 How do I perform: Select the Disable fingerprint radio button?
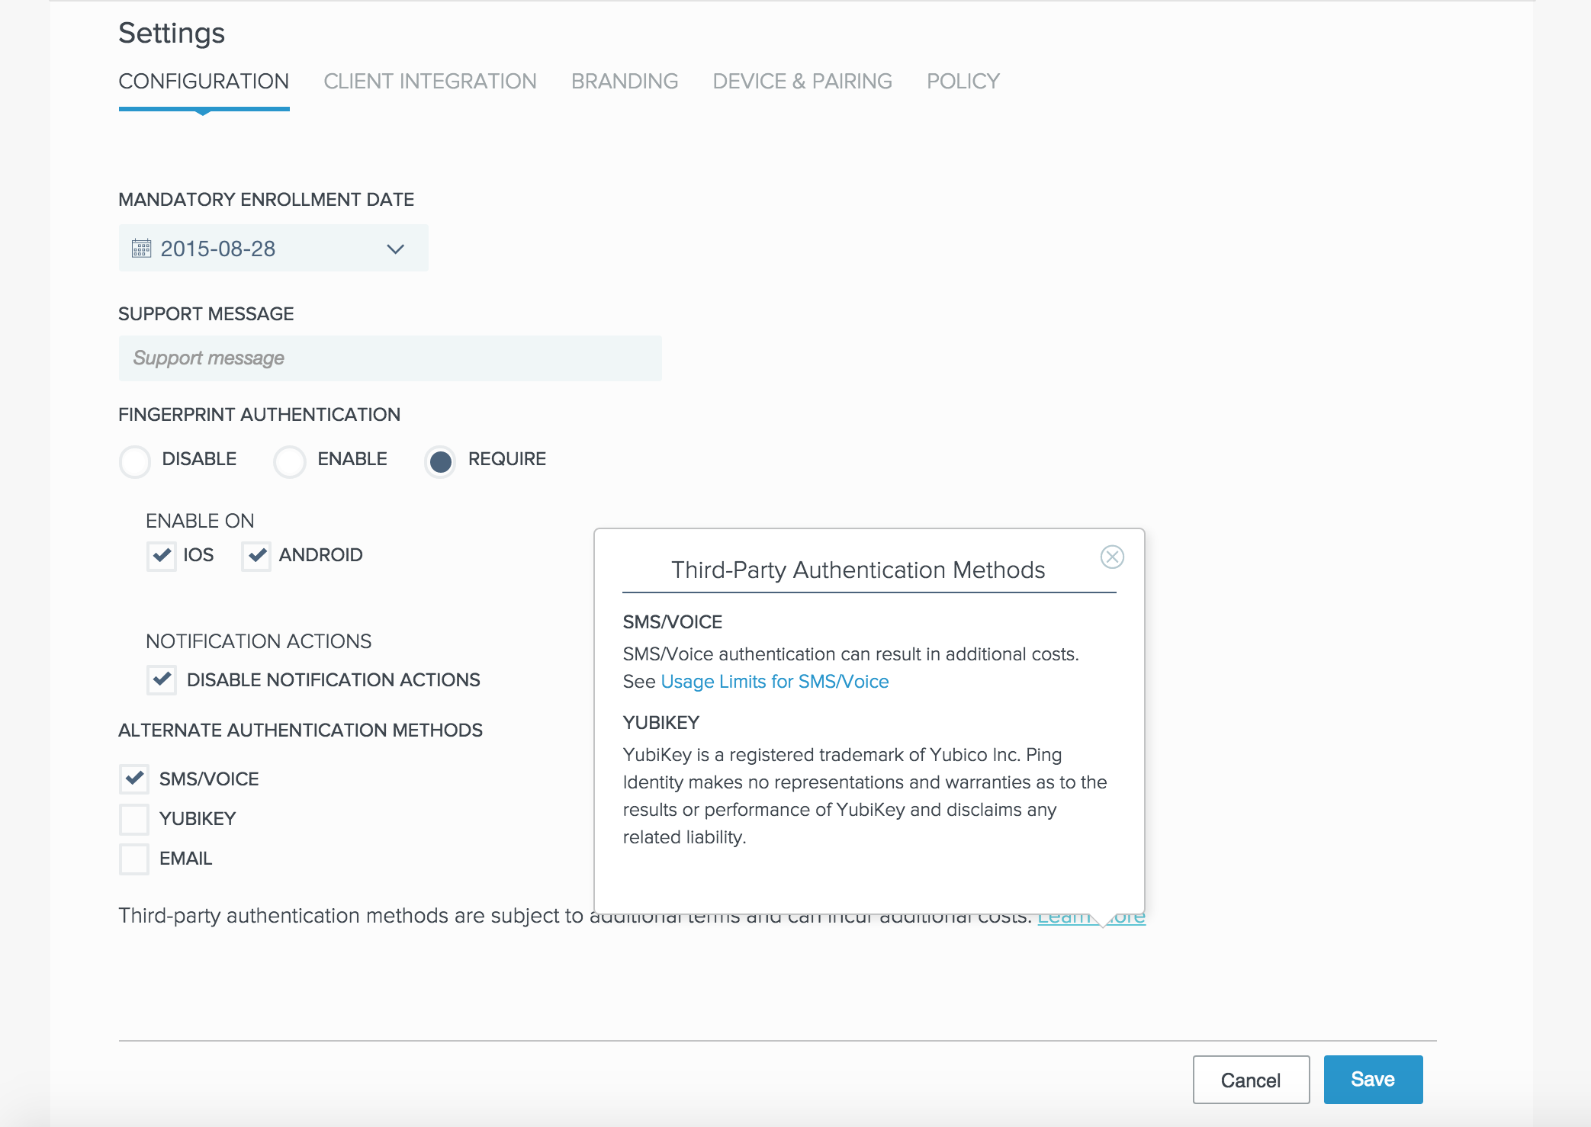[x=135, y=461]
